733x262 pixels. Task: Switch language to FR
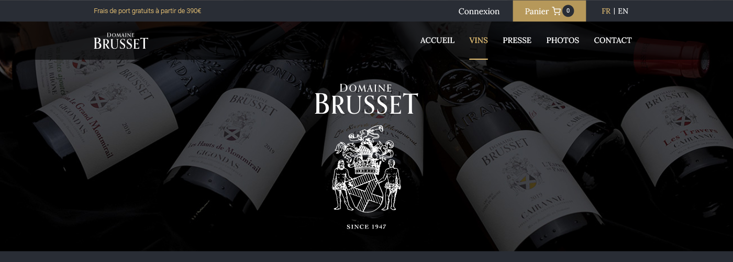606,11
